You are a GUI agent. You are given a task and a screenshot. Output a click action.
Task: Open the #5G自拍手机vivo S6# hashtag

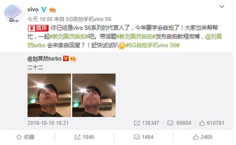[x=153, y=46]
